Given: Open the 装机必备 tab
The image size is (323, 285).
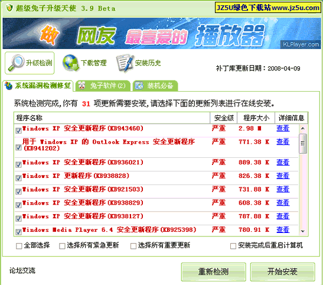Looking at the screenshot, I should [x=155, y=86].
